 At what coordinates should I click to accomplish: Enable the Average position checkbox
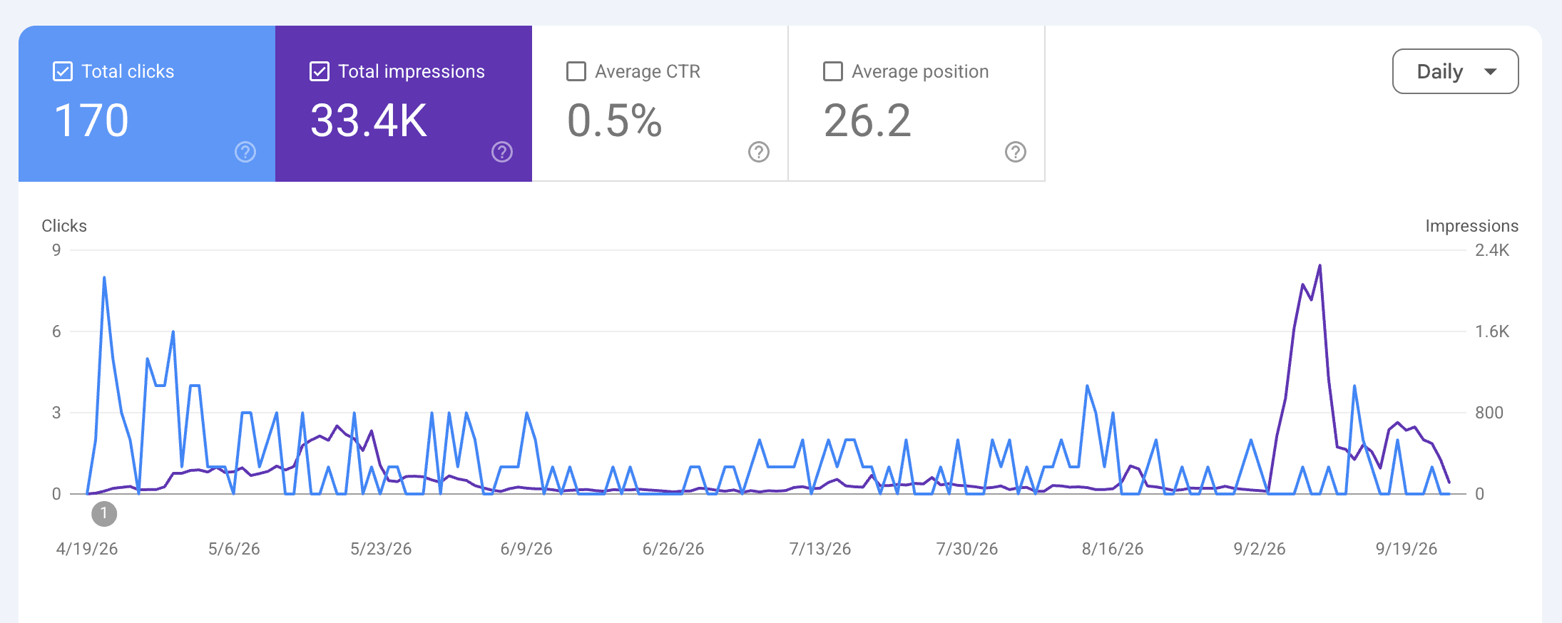[833, 71]
